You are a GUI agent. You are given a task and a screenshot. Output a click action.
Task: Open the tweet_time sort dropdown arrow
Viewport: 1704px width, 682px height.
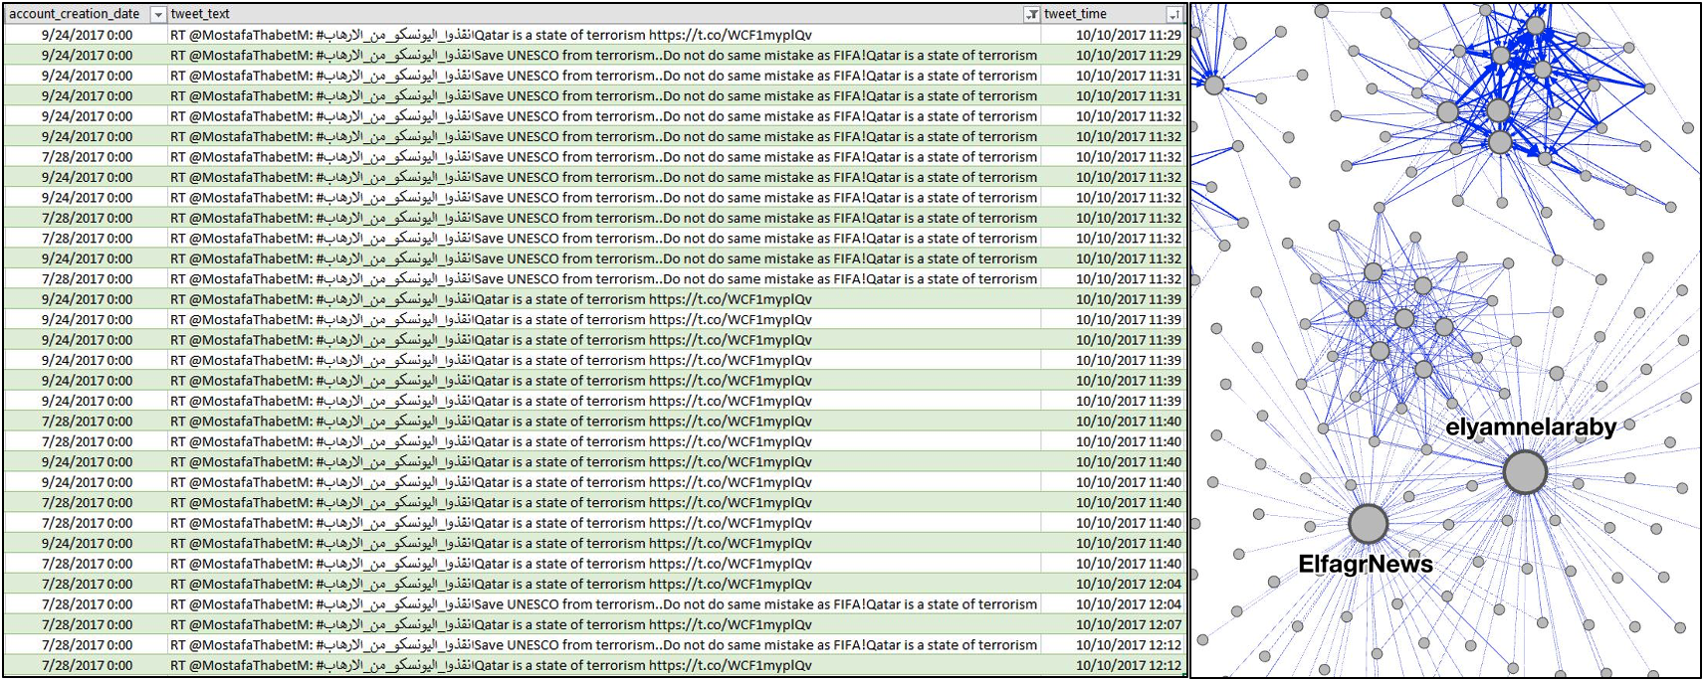pos(1175,15)
